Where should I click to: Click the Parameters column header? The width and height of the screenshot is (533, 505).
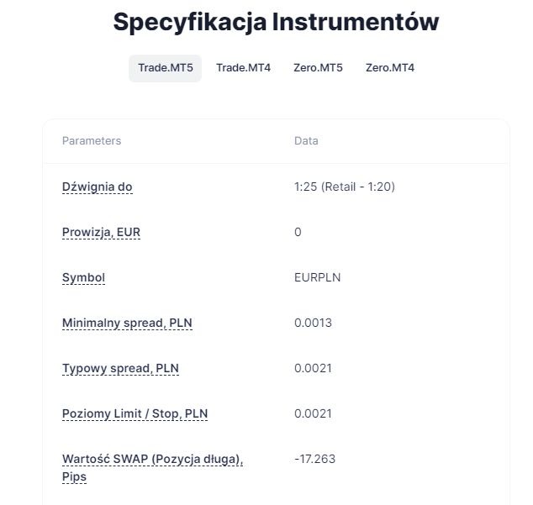click(92, 141)
